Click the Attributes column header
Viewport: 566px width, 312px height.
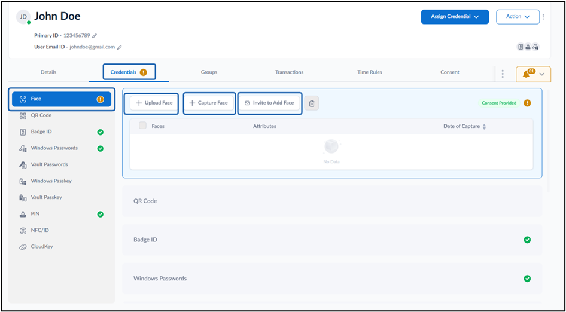coord(264,126)
